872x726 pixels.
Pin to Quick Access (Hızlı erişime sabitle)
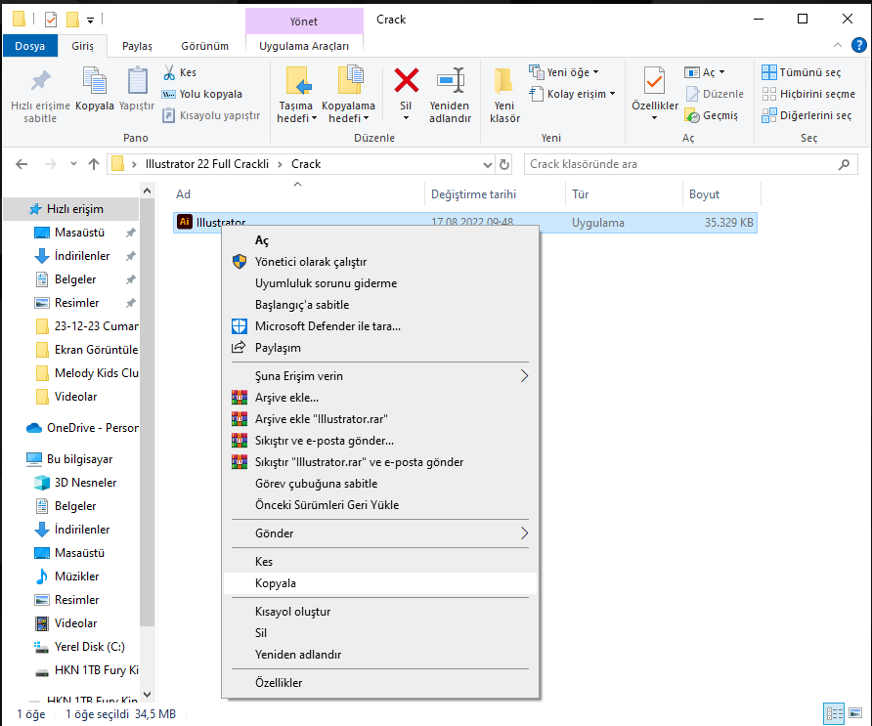point(40,95)
